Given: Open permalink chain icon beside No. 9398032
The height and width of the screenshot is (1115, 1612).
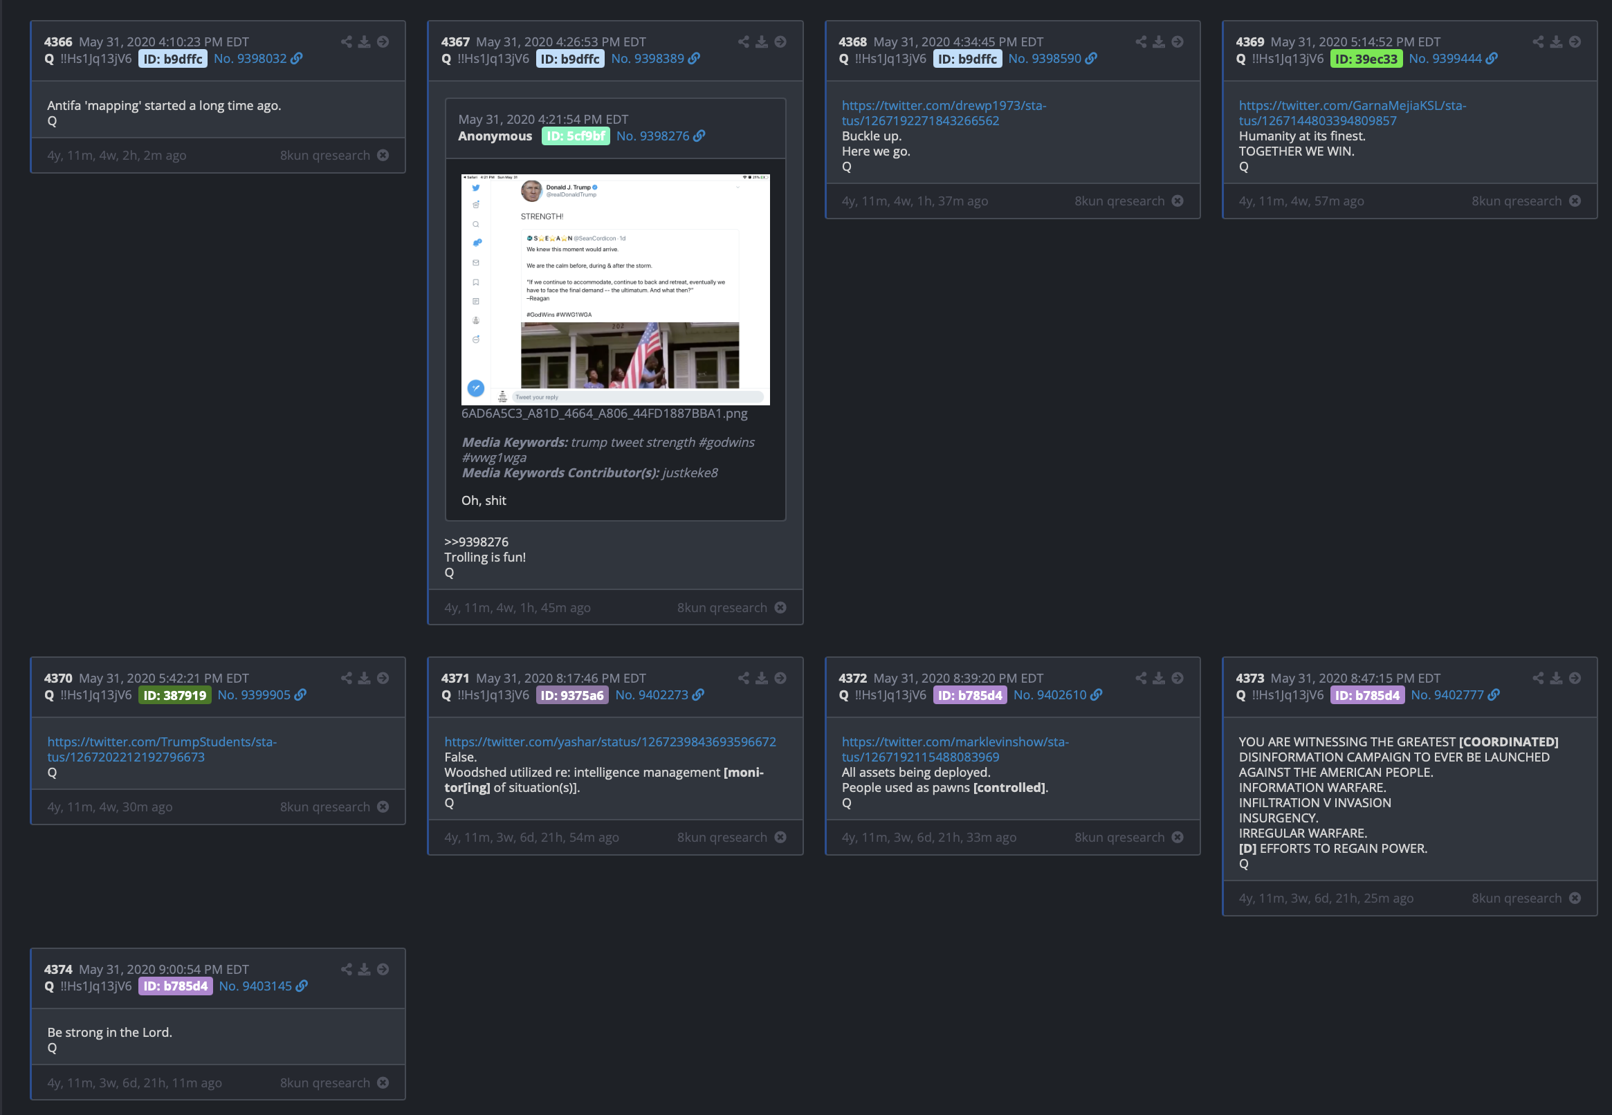Looking at the screenshot, I should pos(296,59).
